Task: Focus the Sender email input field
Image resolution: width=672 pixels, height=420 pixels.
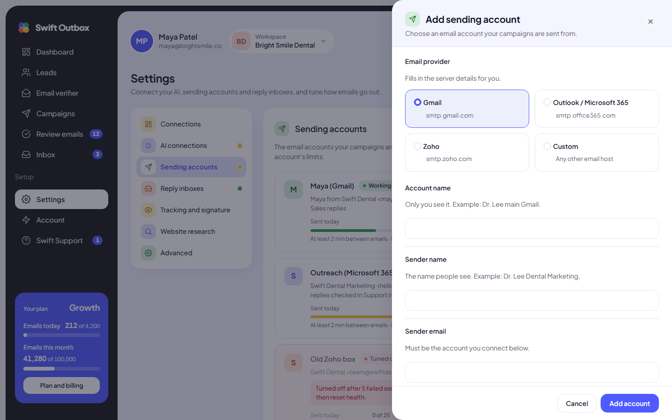Action: (x=532, y=372)
